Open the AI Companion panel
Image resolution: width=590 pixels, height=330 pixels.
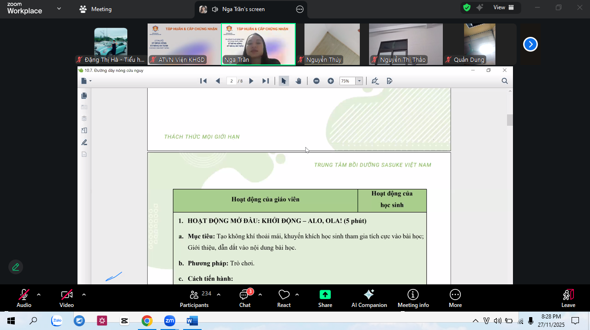tap(369, 295)
